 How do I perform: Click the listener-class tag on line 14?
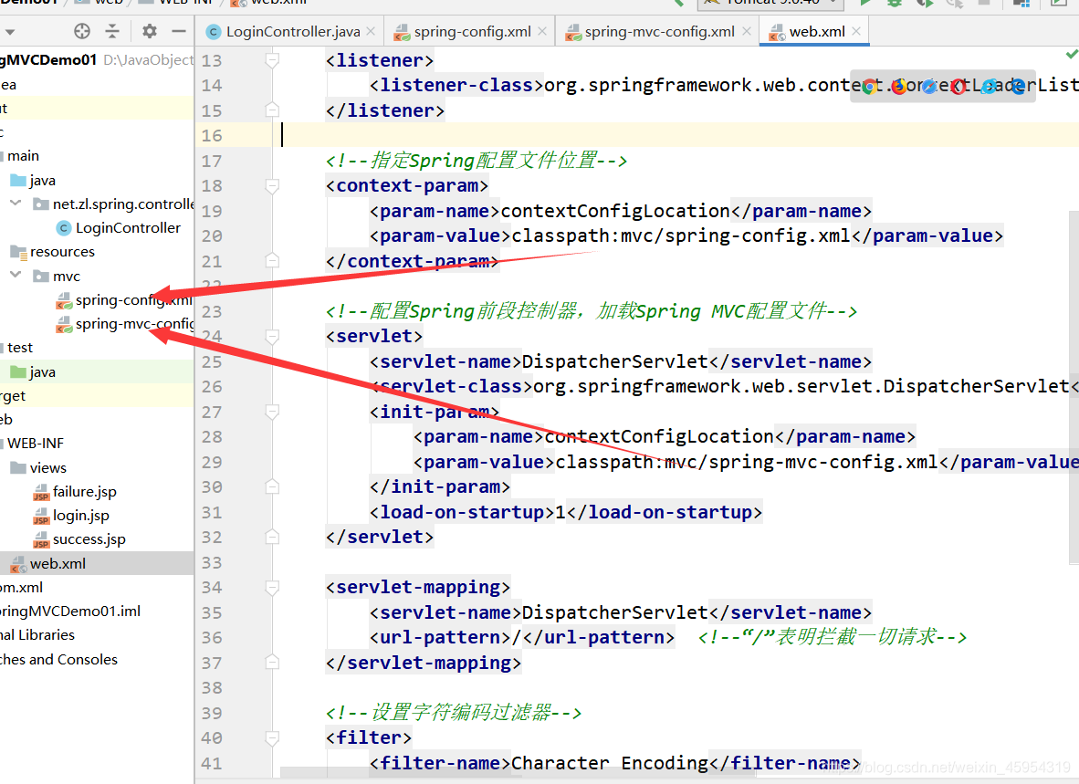(456, 85)
